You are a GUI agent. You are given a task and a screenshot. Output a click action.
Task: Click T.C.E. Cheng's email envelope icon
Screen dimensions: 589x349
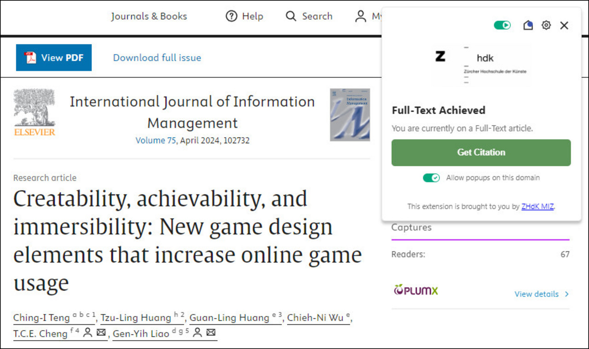(101, 333)
